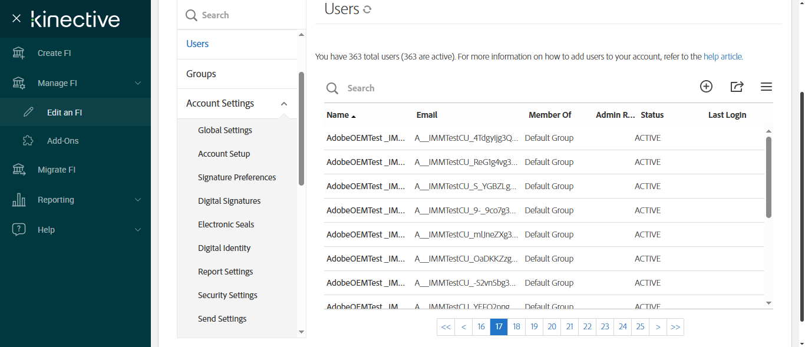This screenshot has width=805, height=347.
Task: Expand the Manage FI menu chevron
Action: tap(138, 83)
